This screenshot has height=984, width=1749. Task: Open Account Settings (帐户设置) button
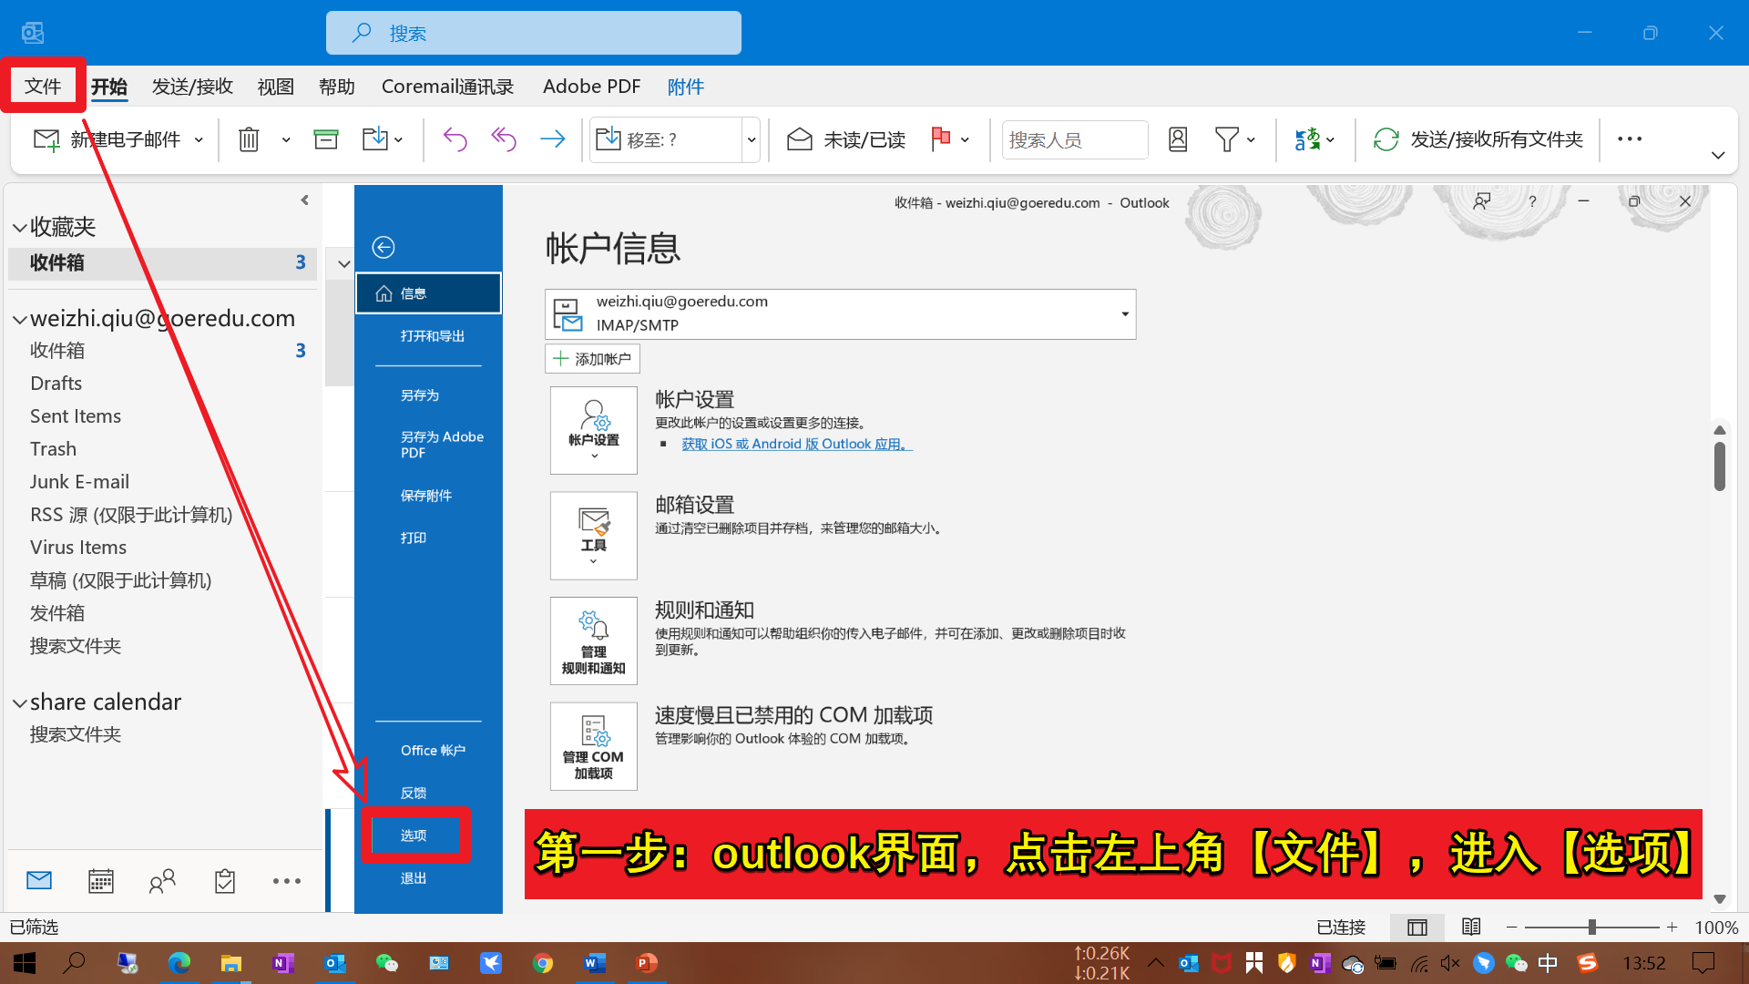point(594,430)
